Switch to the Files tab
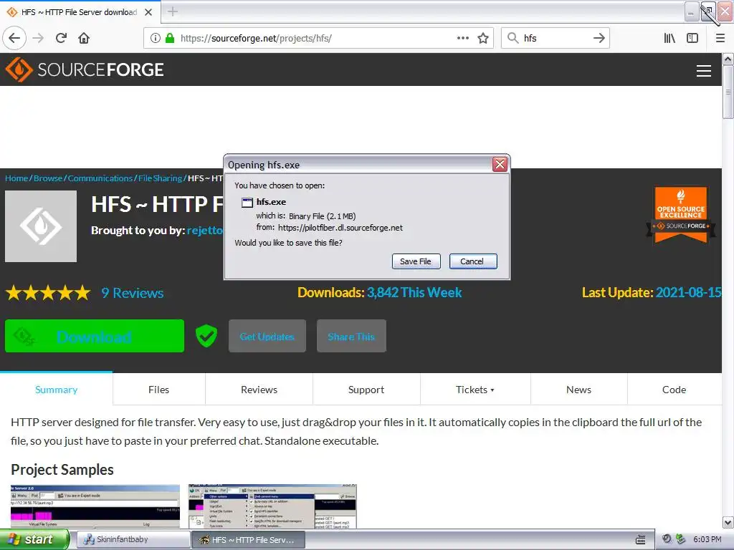 click(158, 389)
